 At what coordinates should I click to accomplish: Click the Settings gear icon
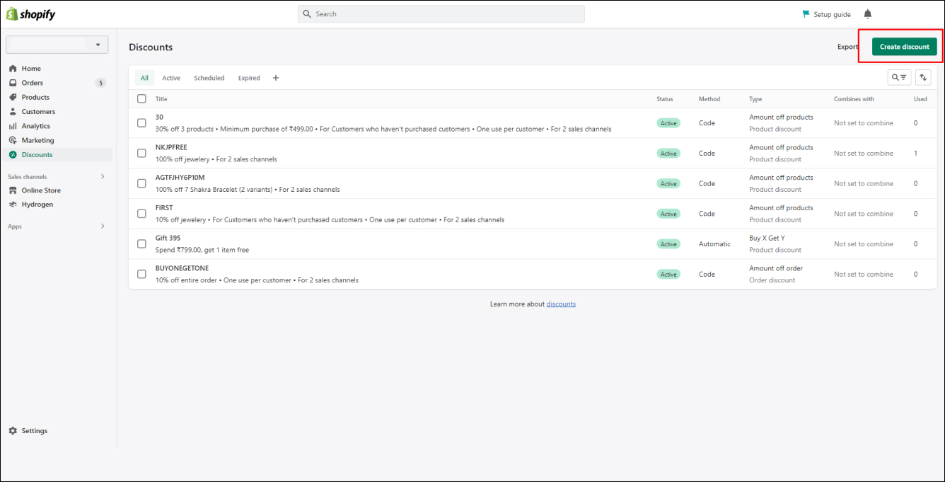(13, 431)
